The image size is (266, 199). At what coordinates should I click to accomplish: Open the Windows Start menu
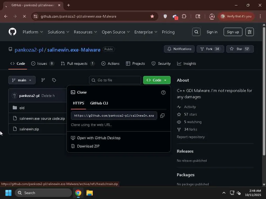pyautogui.click(x=8, y=193)
